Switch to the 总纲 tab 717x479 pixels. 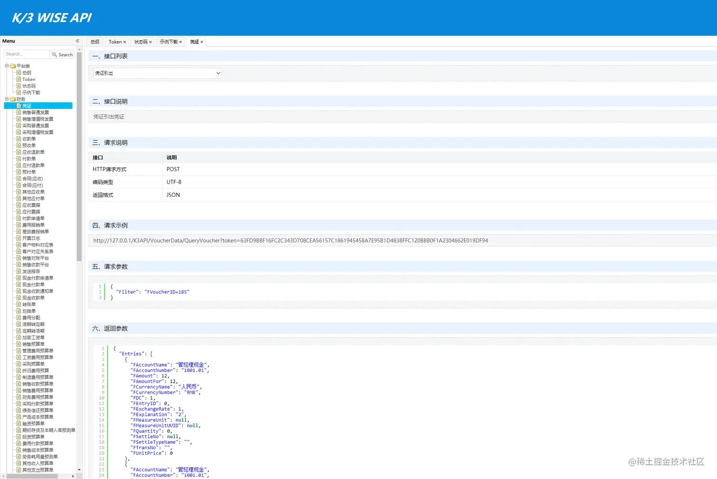pyautogui.click(x=95, y=42)
